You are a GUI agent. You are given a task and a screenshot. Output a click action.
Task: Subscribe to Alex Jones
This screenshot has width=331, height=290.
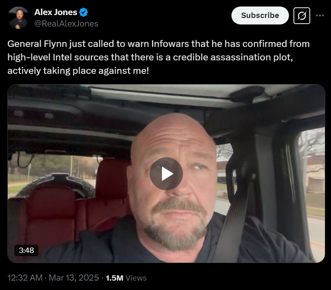click(260, 15)
